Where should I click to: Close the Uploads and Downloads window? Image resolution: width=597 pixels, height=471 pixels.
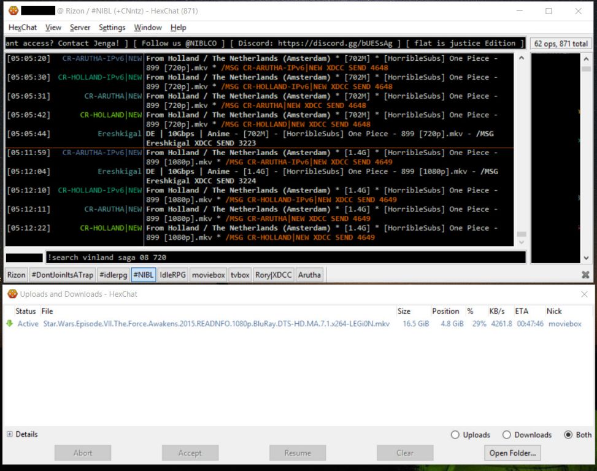click(x=585, y=294)
